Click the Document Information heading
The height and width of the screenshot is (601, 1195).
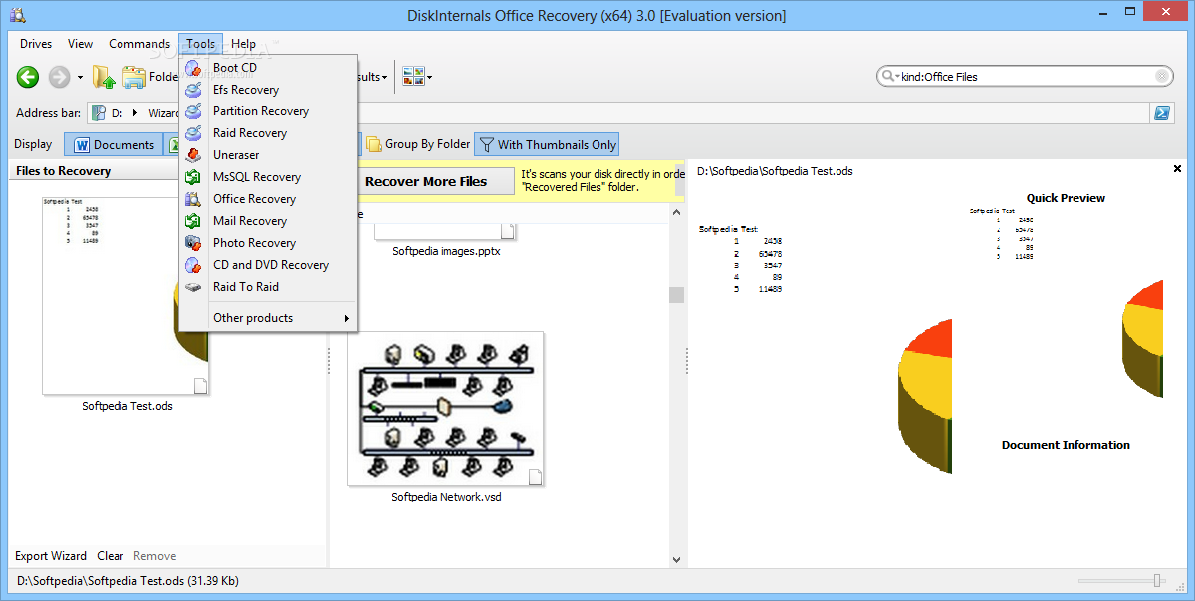[1066, 445]
